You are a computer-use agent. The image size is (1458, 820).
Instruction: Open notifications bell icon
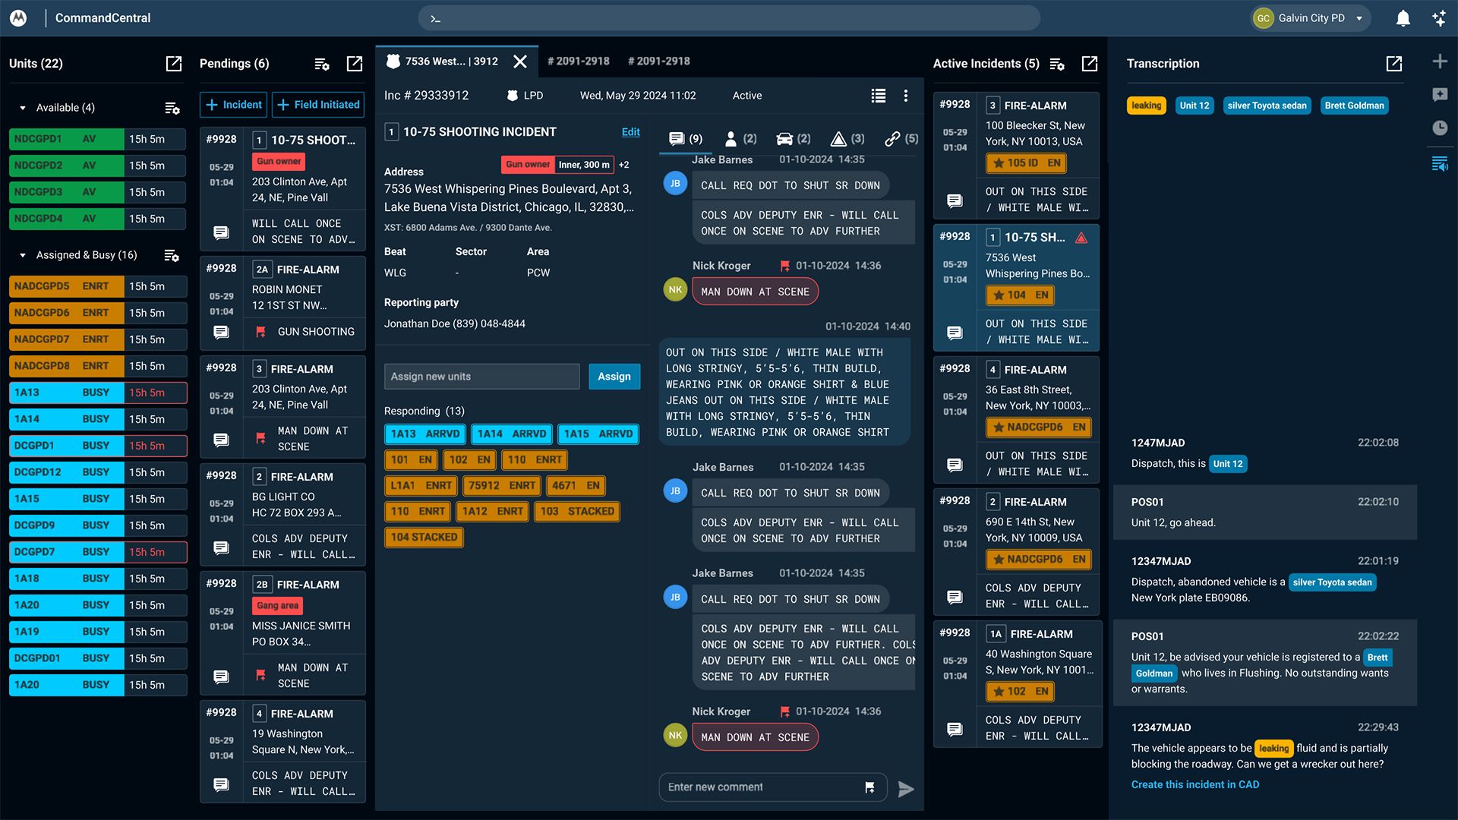[1403, 18]
